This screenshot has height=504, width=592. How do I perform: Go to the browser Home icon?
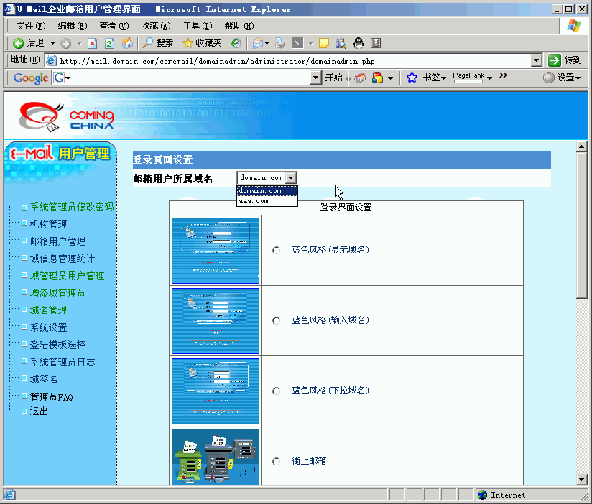[127, 43]
